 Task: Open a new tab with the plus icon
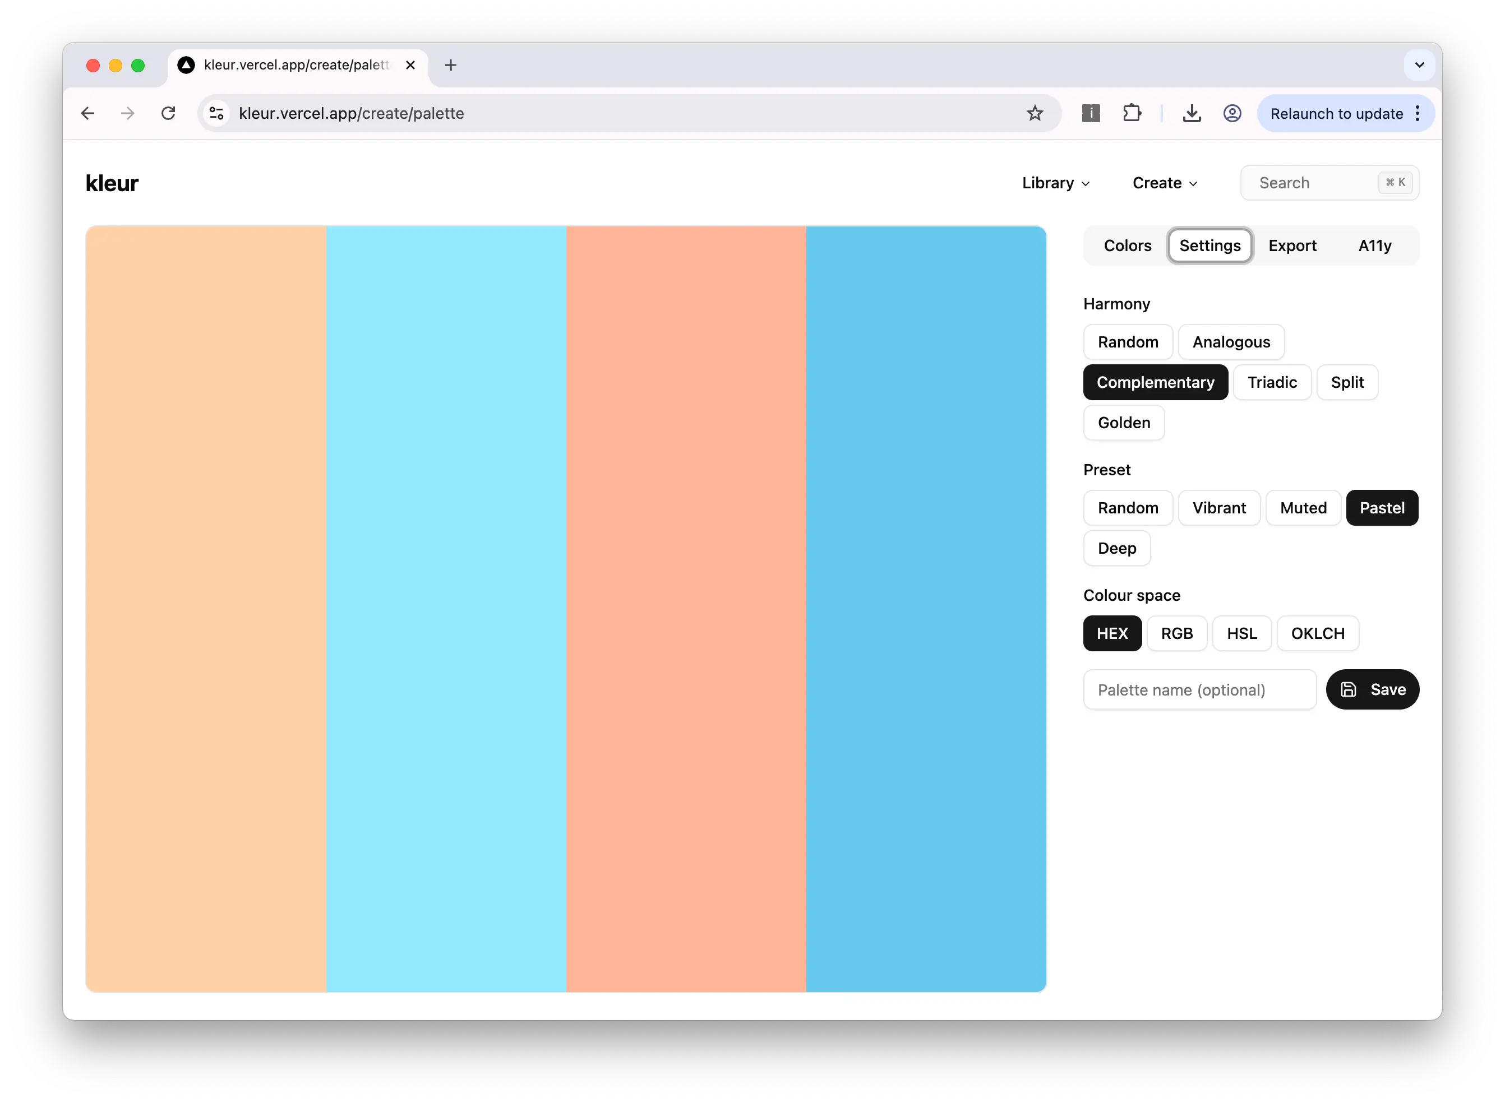(x=451, y=65)
